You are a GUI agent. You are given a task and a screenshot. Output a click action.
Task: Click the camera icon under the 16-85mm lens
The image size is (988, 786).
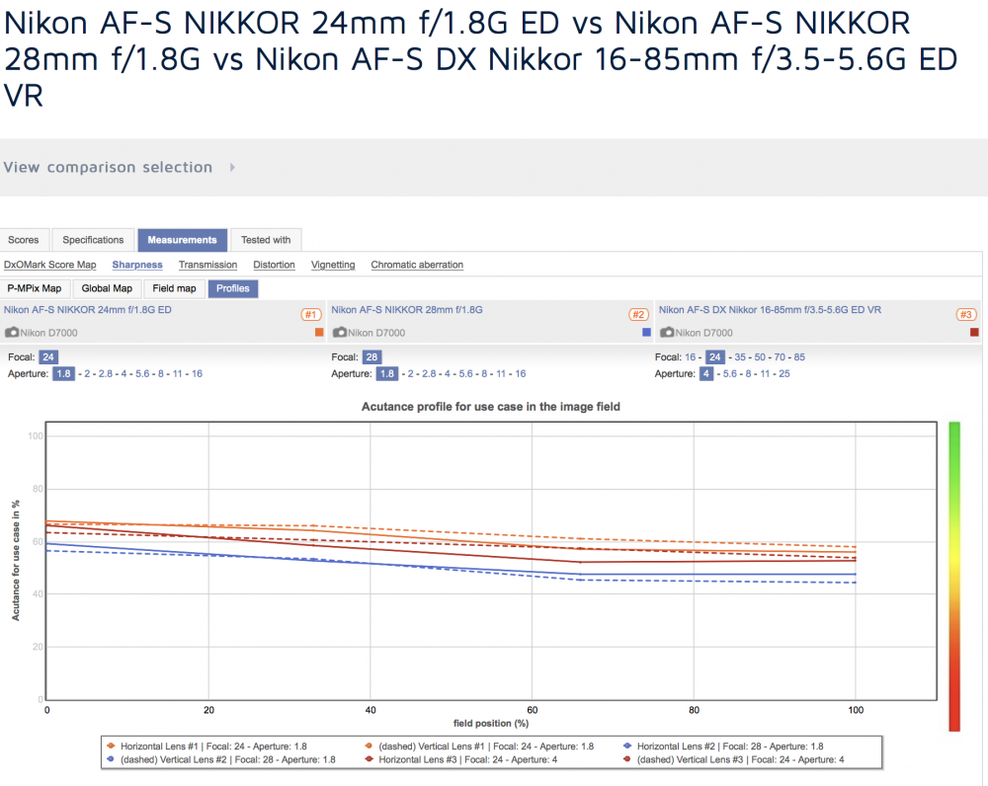667,333
